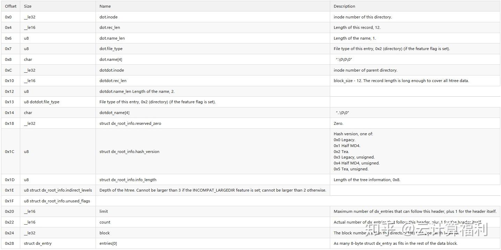Image resolution: width=501 pixels, height=250 pixels.
Task: Select the 0x6 offset cell
Action: pos(8,38)
